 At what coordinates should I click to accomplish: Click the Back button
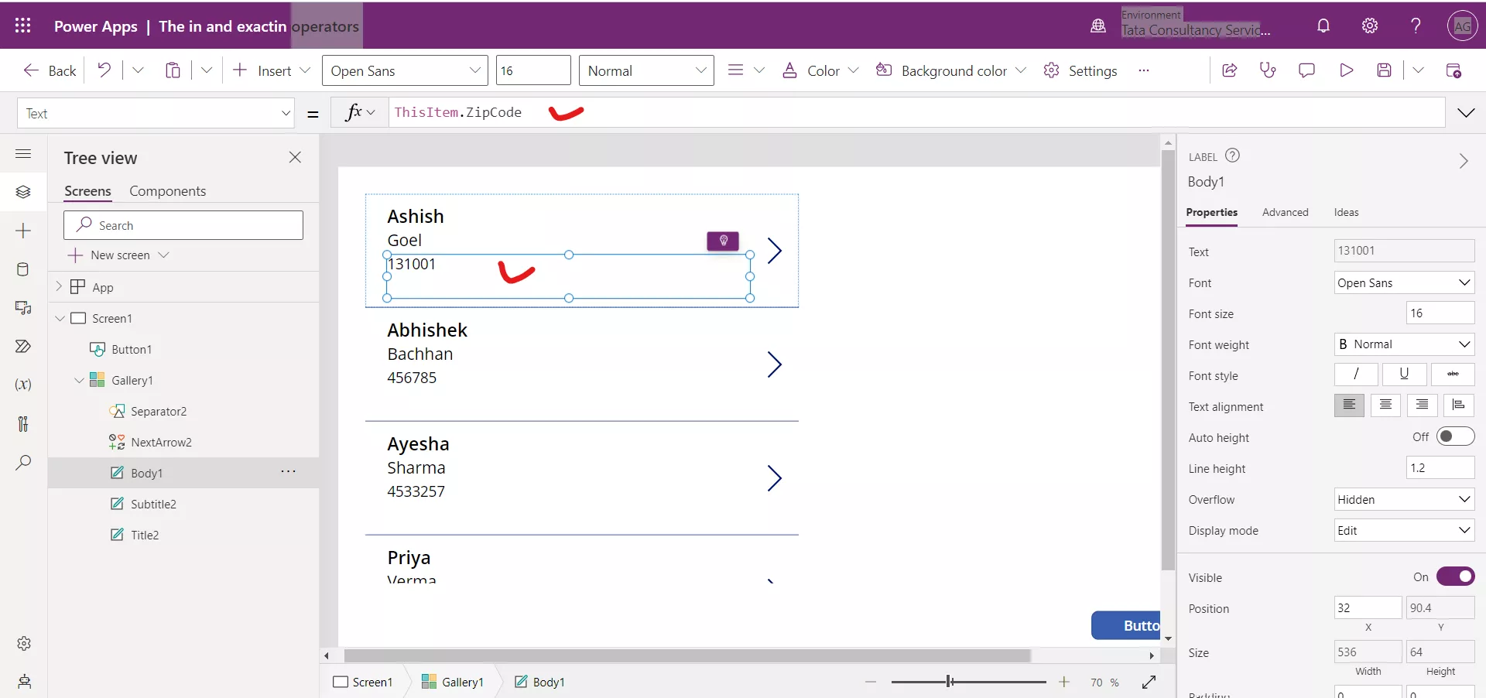(x=48, y=70)
